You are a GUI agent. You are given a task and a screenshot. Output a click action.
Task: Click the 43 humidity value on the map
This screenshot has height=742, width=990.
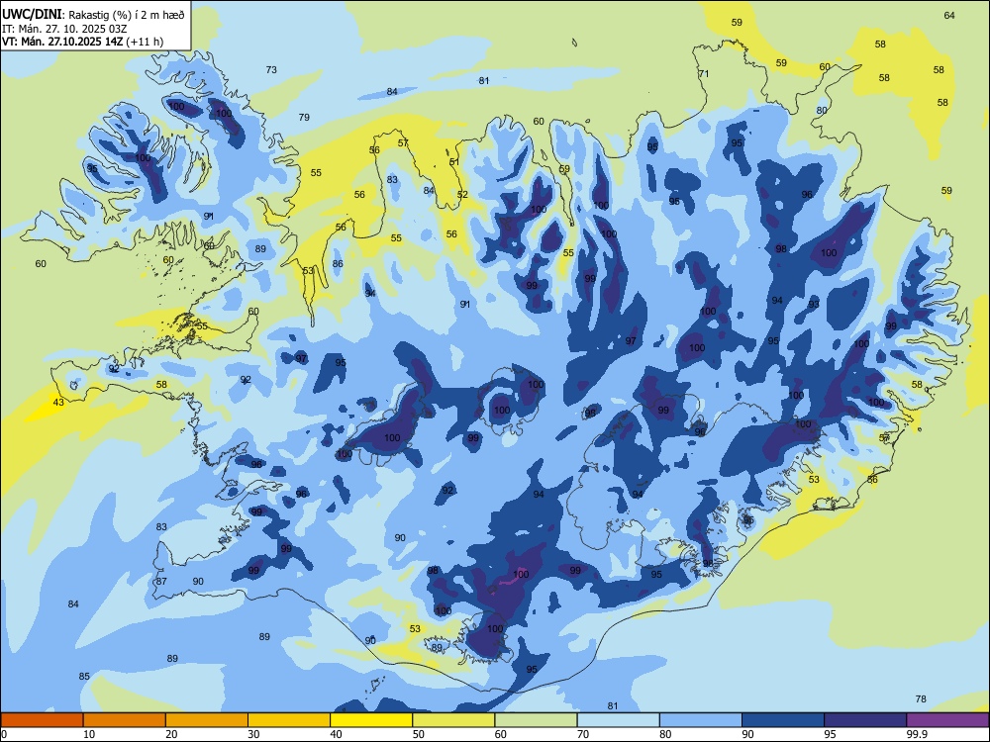[58, 402]
